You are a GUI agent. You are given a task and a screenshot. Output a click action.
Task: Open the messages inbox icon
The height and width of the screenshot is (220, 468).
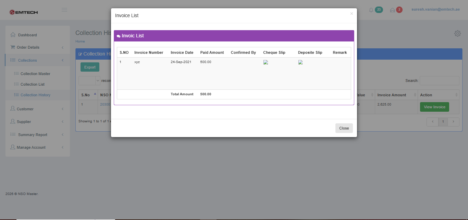point(393,10)
